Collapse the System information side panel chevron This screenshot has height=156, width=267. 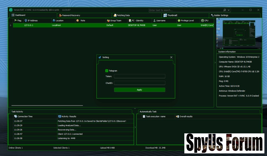click(x=215, y=62)
